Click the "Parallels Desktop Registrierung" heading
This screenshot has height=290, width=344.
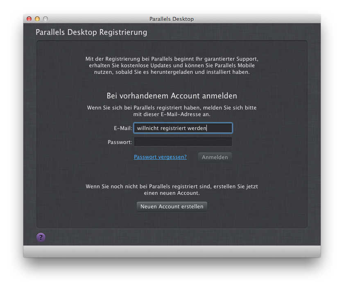click(91, 32)
